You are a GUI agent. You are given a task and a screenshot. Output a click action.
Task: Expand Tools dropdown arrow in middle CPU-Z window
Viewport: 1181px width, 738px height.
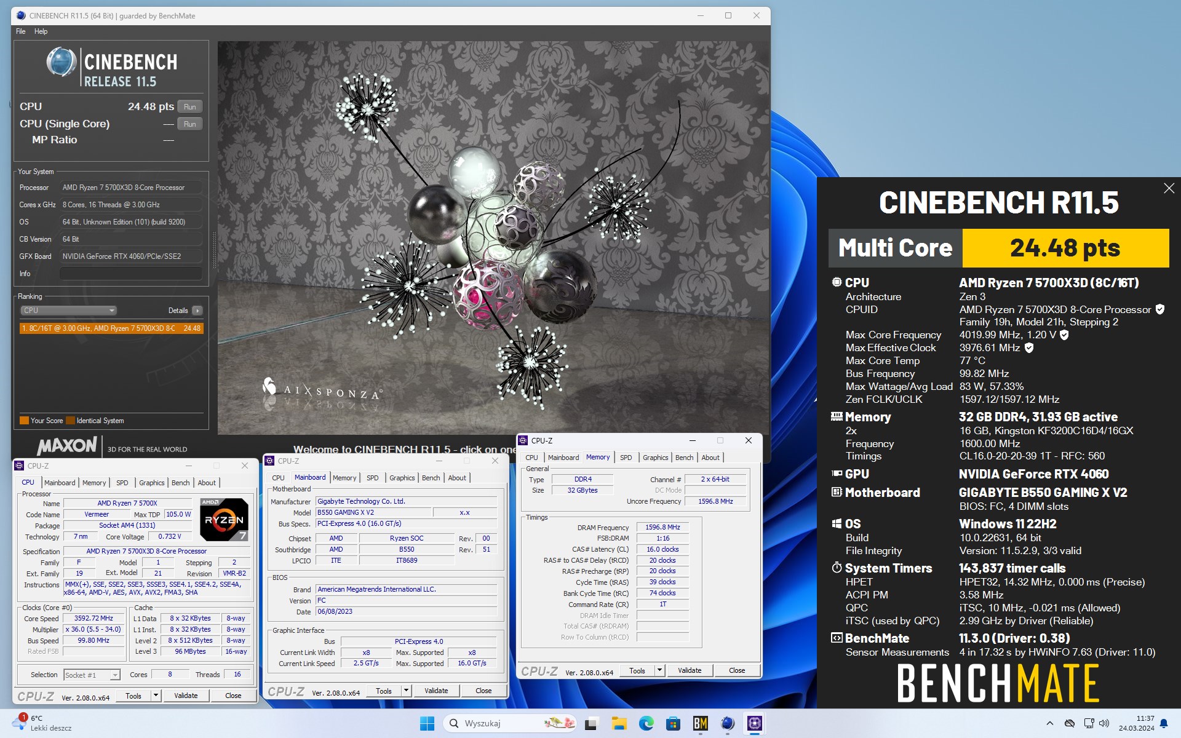click(x=406, y=691)
